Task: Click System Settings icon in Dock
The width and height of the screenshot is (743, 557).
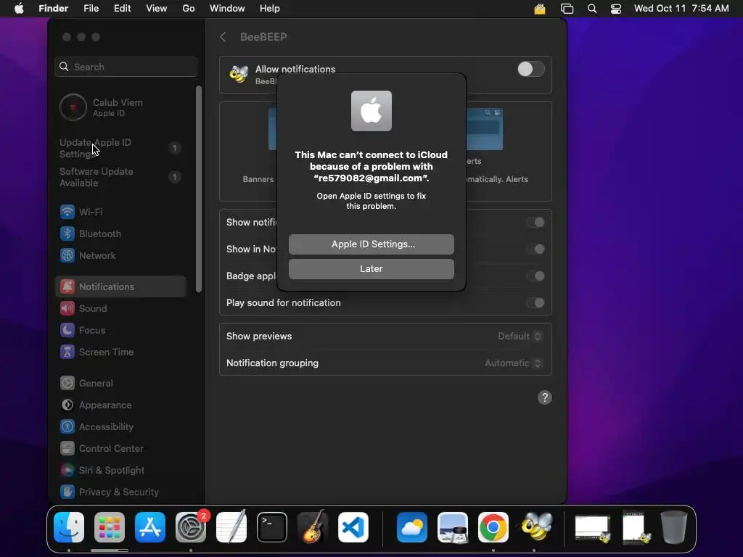Action: click(191, 527)
